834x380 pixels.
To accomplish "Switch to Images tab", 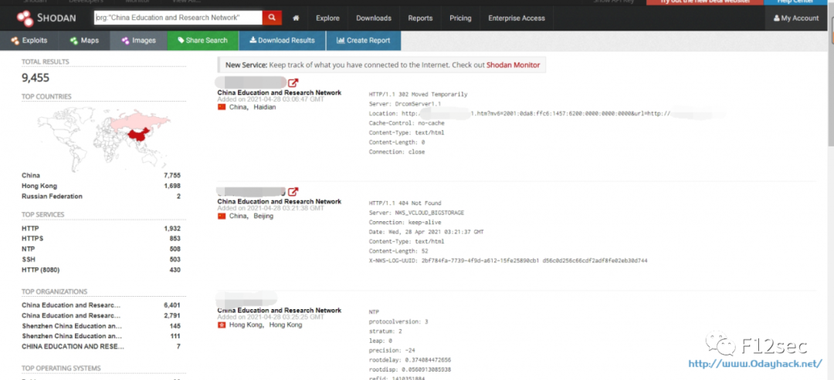I will click(138, 40).
